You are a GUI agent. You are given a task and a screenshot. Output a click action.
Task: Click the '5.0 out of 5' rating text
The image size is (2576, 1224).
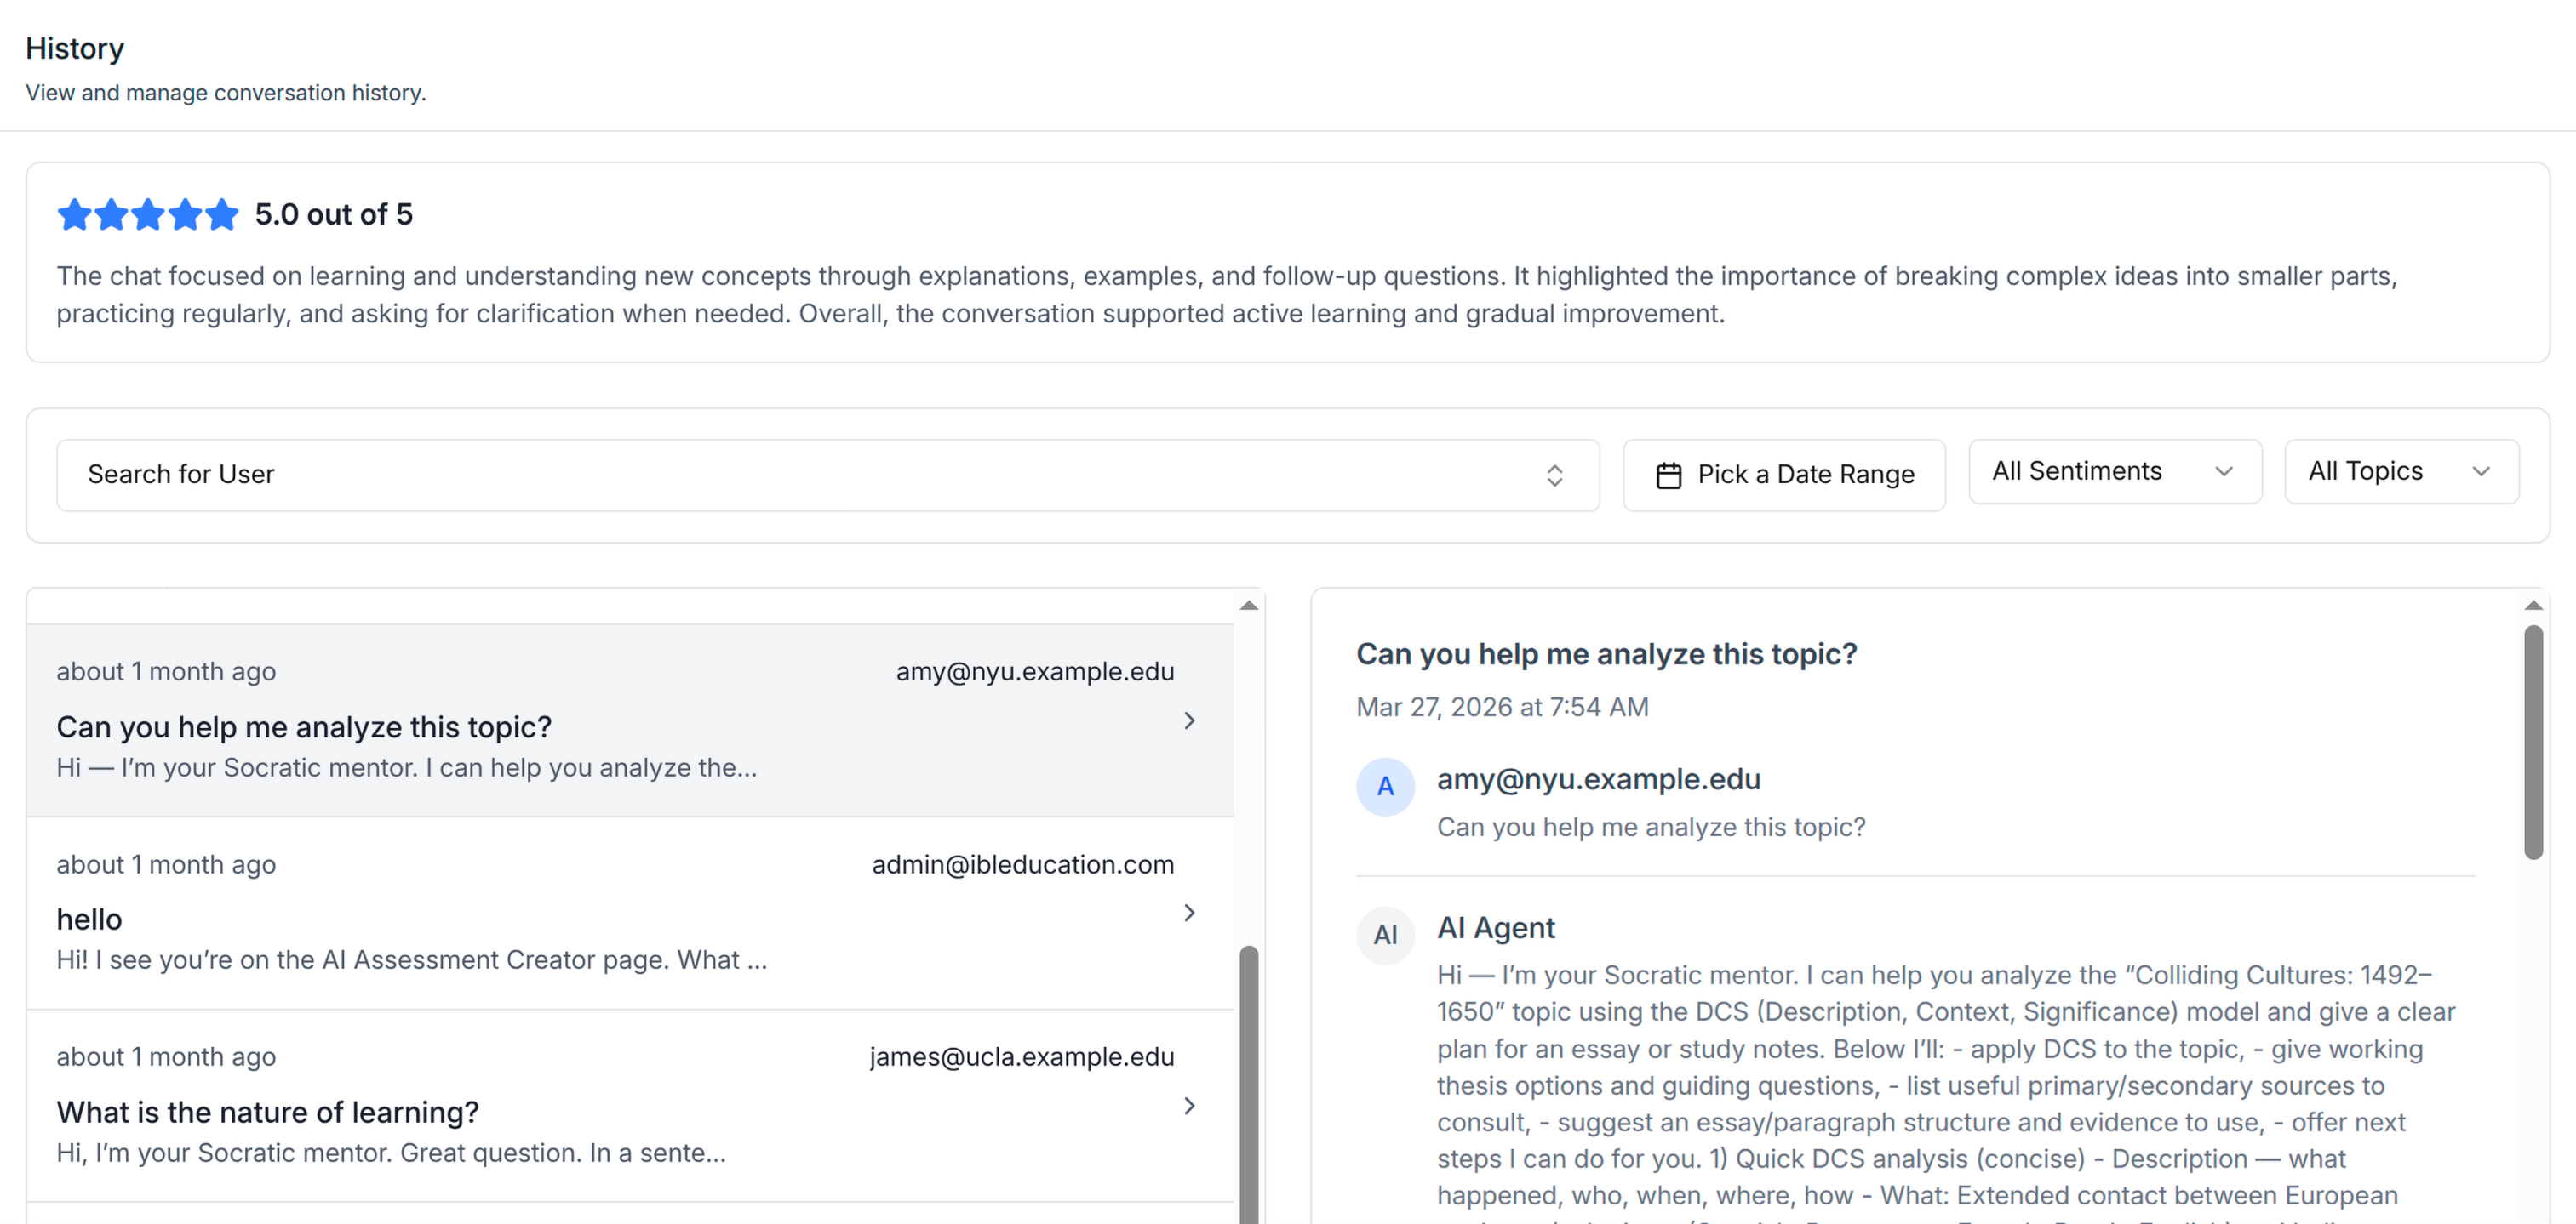point(333,213)
